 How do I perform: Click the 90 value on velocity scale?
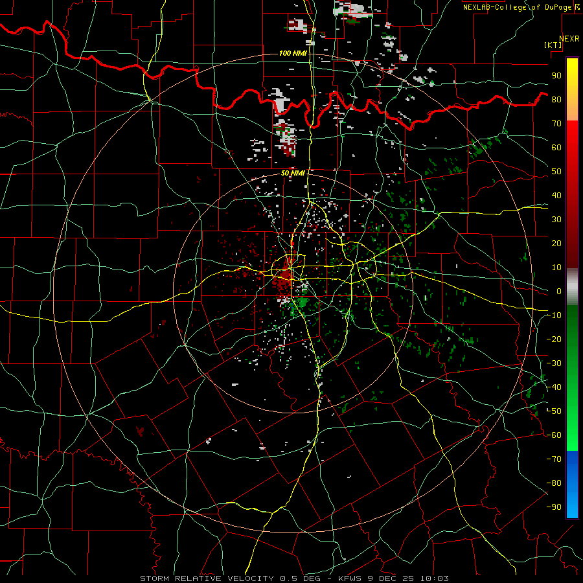(556, 76)
